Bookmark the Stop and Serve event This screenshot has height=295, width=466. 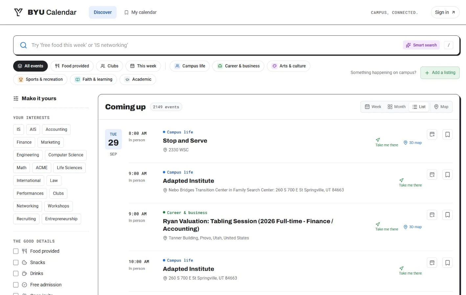coord(448,134)
